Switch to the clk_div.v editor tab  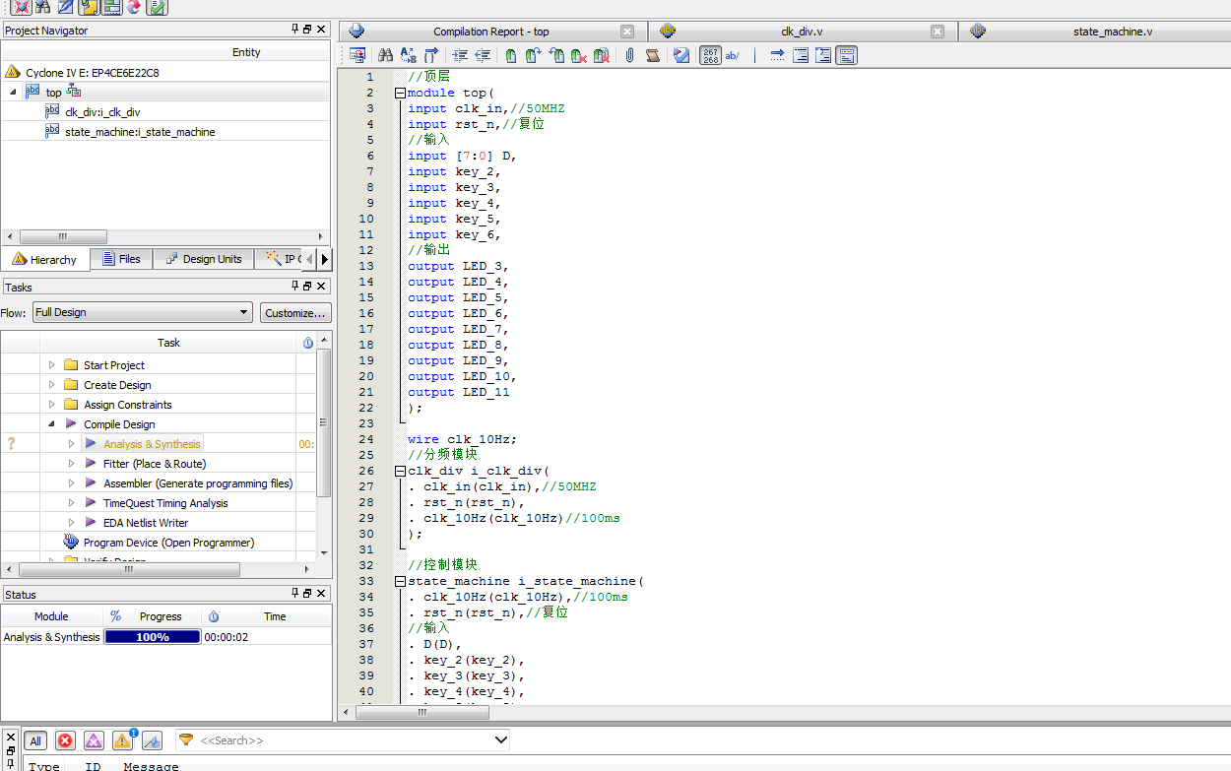tap(802, 32)
